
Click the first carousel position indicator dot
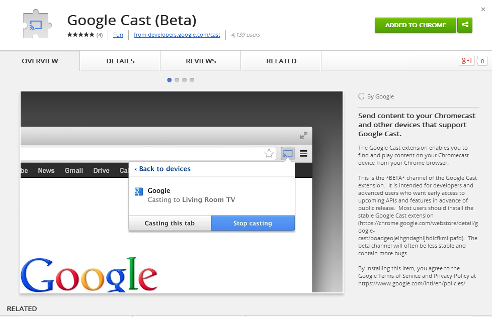(x=169, y=79)
